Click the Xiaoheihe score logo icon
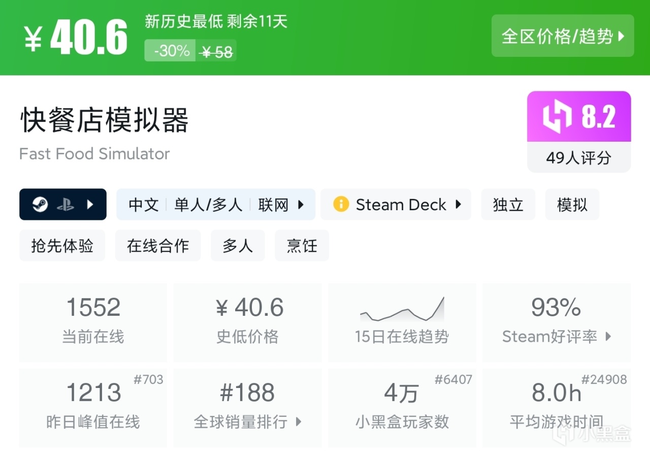Screen dimensions: 650x457 pyautogui.click(x=558, y=117)
